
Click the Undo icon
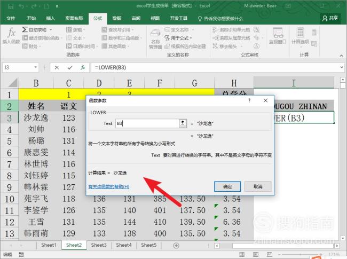[21, 6]
